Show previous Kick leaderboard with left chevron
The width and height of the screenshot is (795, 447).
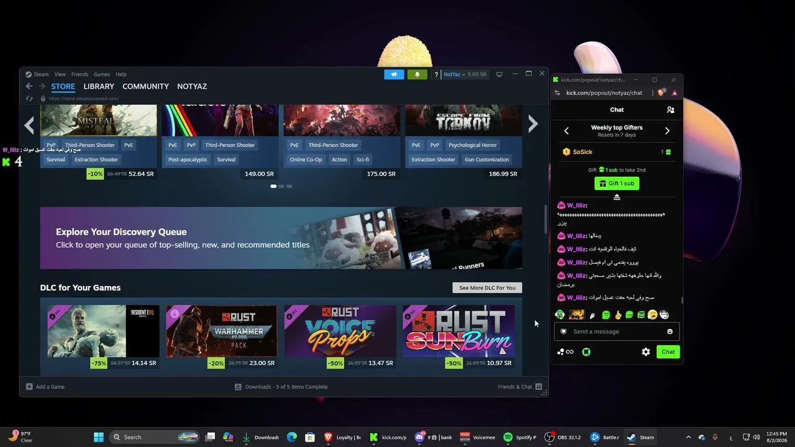(x=566, y=131)
